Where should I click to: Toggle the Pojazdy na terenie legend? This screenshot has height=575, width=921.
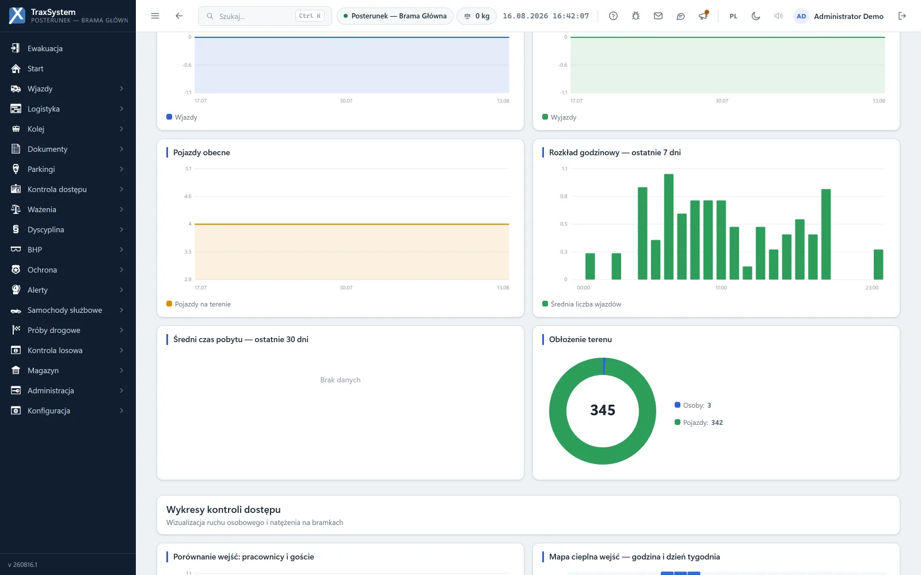pyautogui.click(x=199, y=304)
